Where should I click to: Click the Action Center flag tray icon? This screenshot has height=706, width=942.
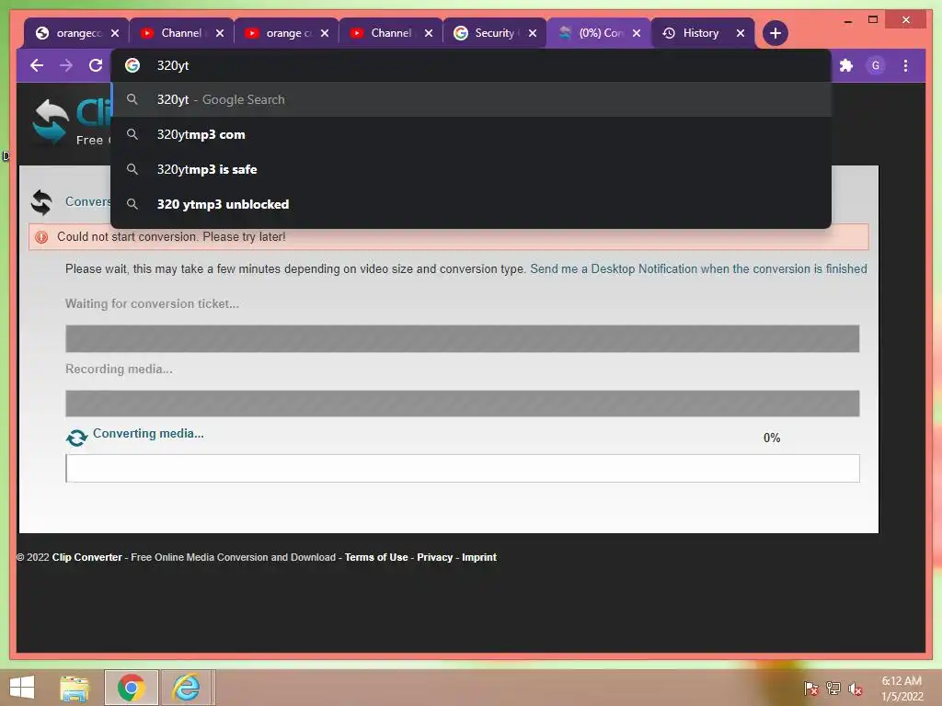(x=810, y=689)
